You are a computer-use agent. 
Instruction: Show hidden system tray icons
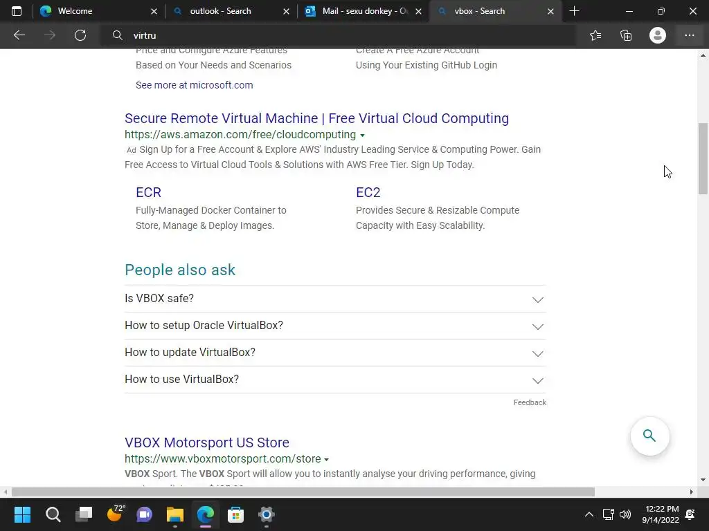pos(589,514)
